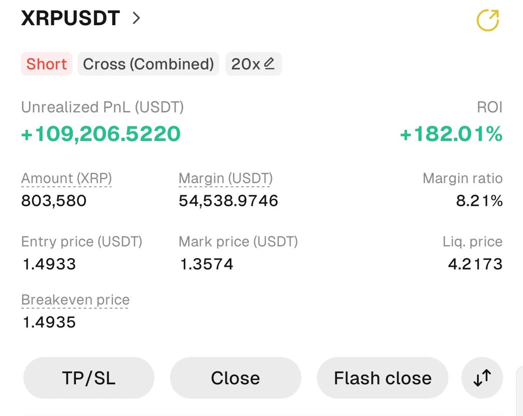Click the Close position button
This screenshot has height=416, width=523.
point(235,378)
